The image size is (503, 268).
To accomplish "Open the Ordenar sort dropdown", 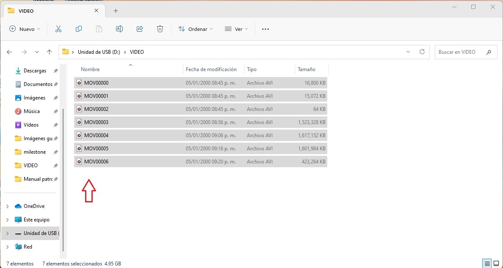I will [195, 29].
